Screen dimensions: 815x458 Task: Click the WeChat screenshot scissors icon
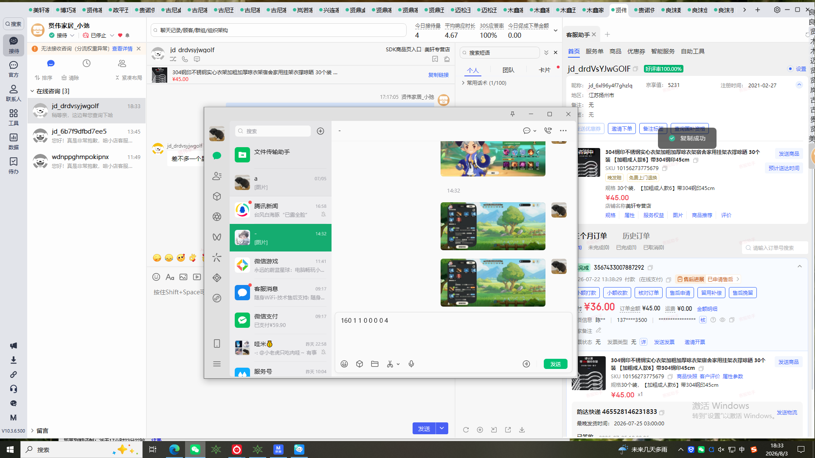[x=390, y=364]
